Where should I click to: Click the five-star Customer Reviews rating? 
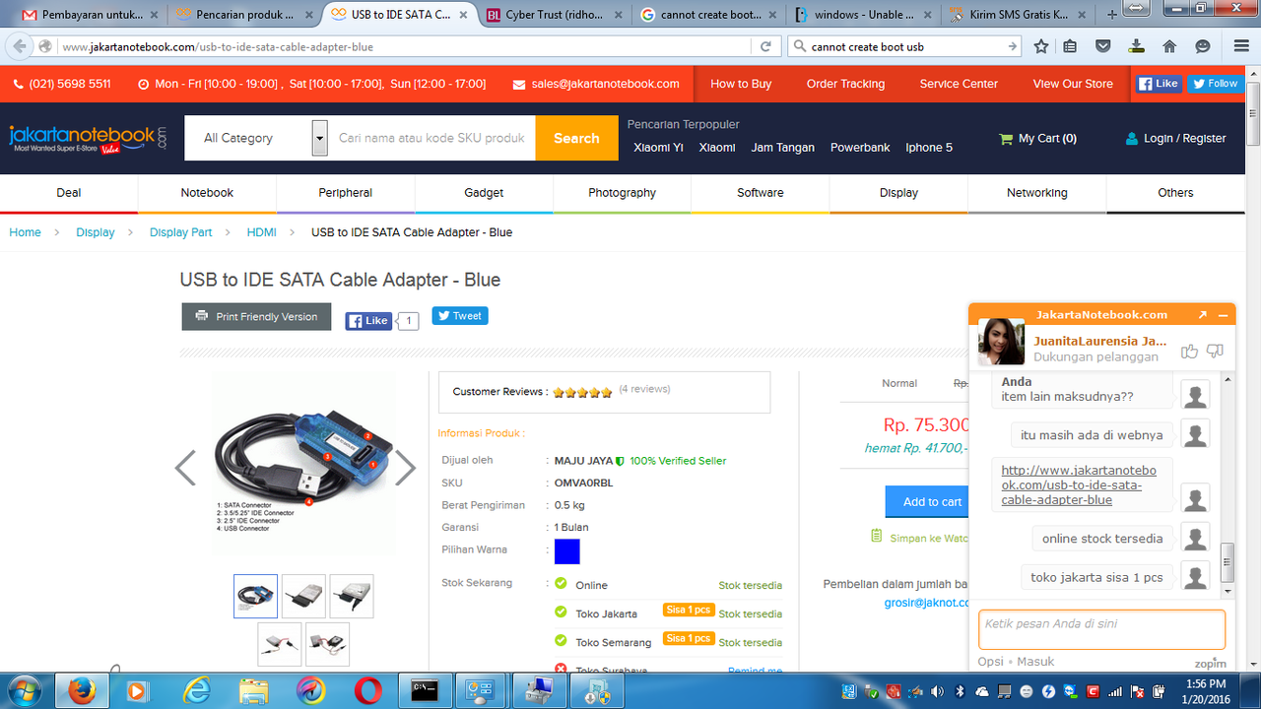(x=582, y=392)
